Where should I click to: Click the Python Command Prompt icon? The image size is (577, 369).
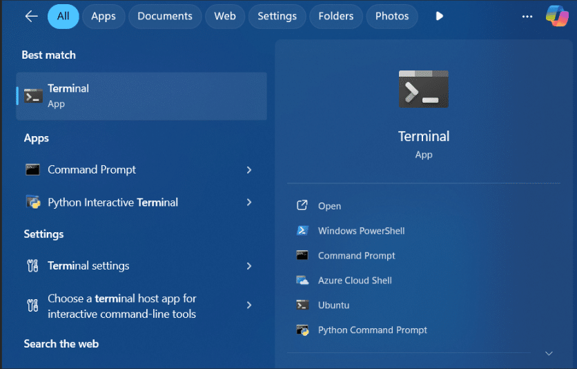coord(302,330)
